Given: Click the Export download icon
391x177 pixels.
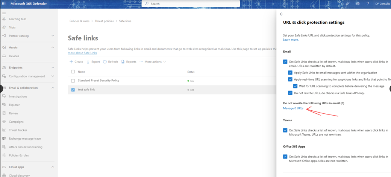Looking at the screenshot, I should click(x=88, y=62).
